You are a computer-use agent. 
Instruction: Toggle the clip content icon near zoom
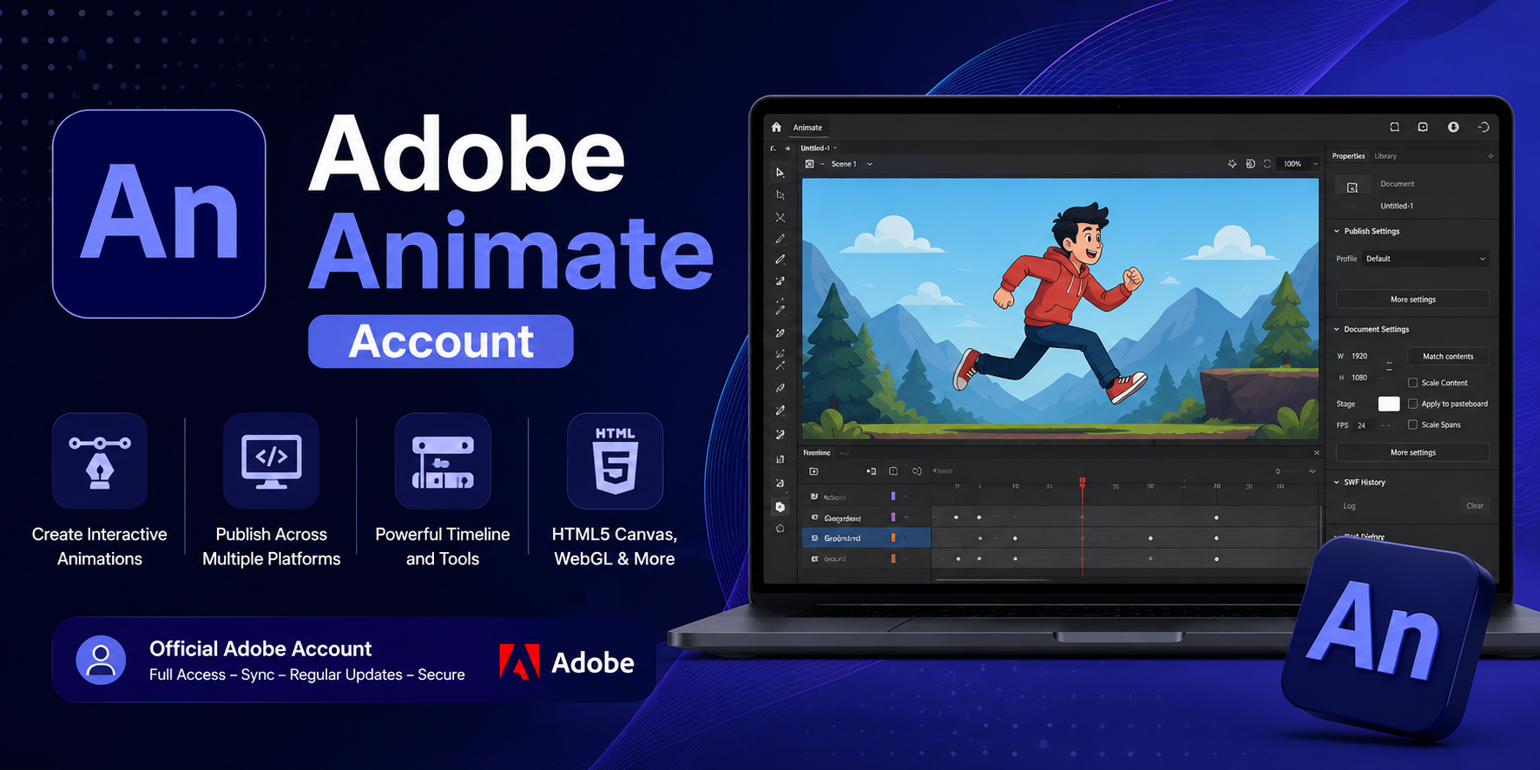(x=1250, y=163)
